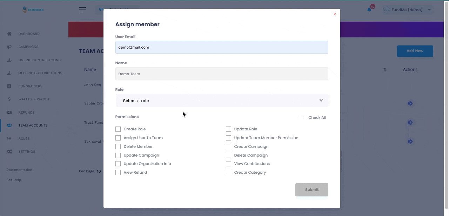The width and height of the screenshot is (449, 216).
Task: Click the FundMe (demo) account avatar
Action: coord(386,10)
